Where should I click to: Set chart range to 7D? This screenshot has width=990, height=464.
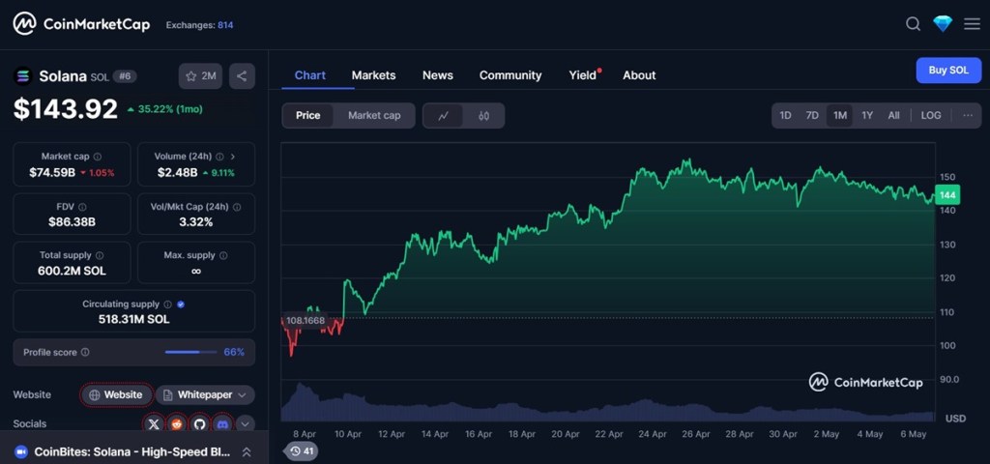coord(812,116)
